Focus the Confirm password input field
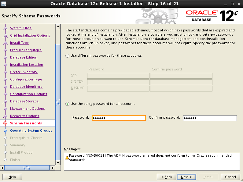 click(x=210, y=118)
